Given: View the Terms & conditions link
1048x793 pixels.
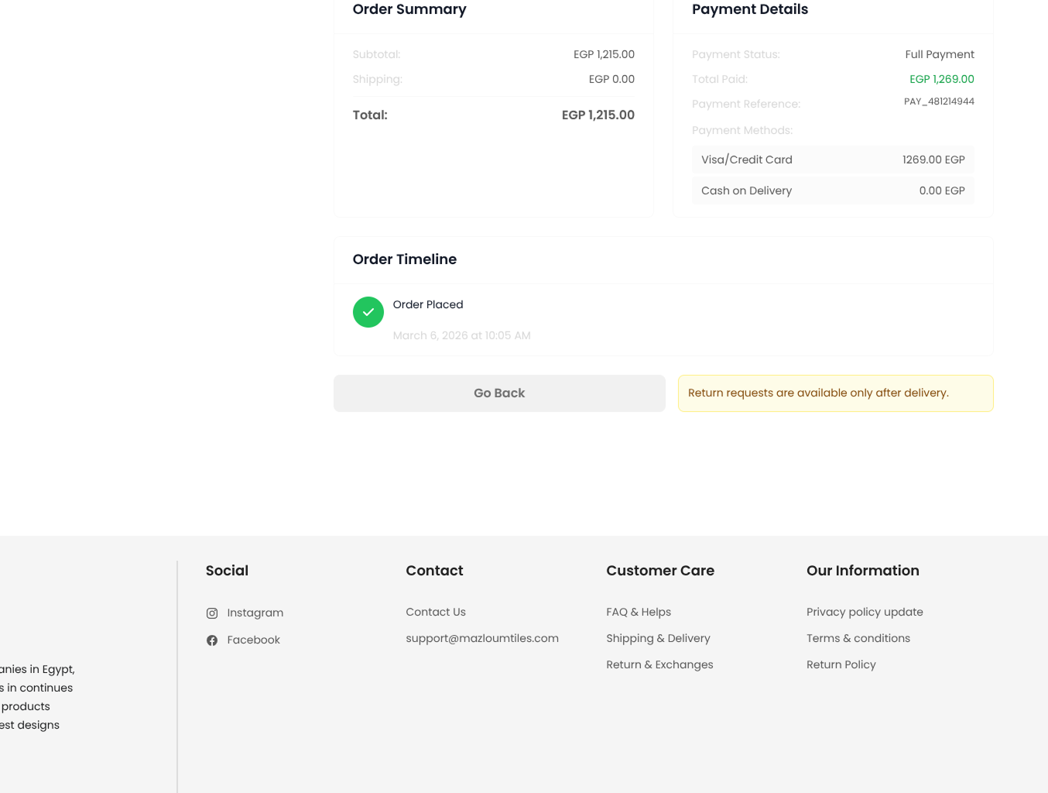Looking at the screenshot, I should (858, 638).
